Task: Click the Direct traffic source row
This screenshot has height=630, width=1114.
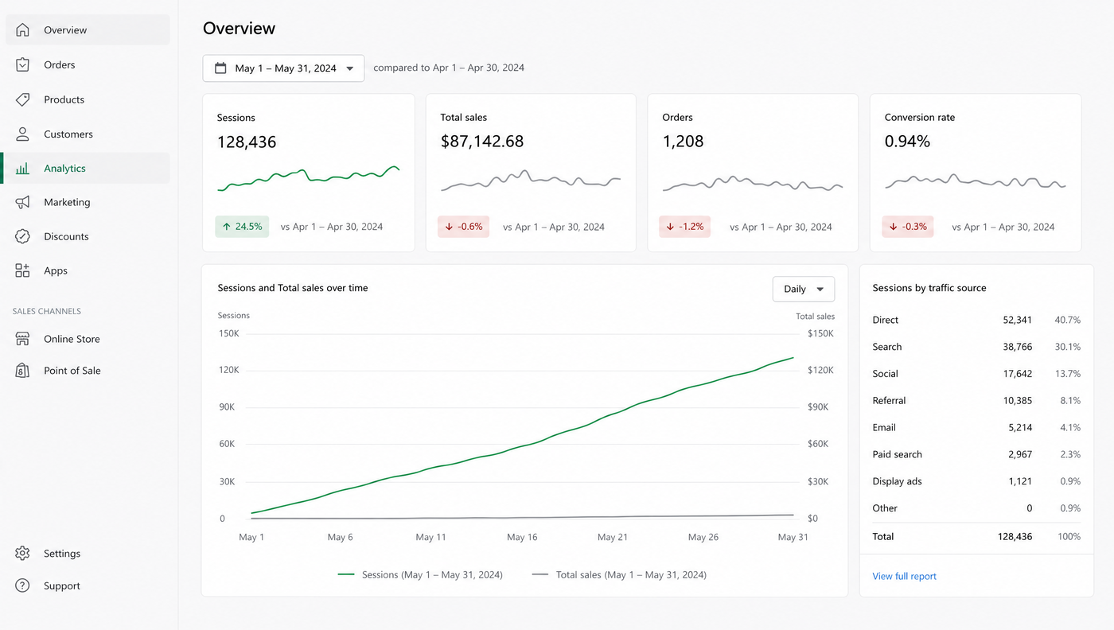Action: pyautogui.click(x=976, y=320)
